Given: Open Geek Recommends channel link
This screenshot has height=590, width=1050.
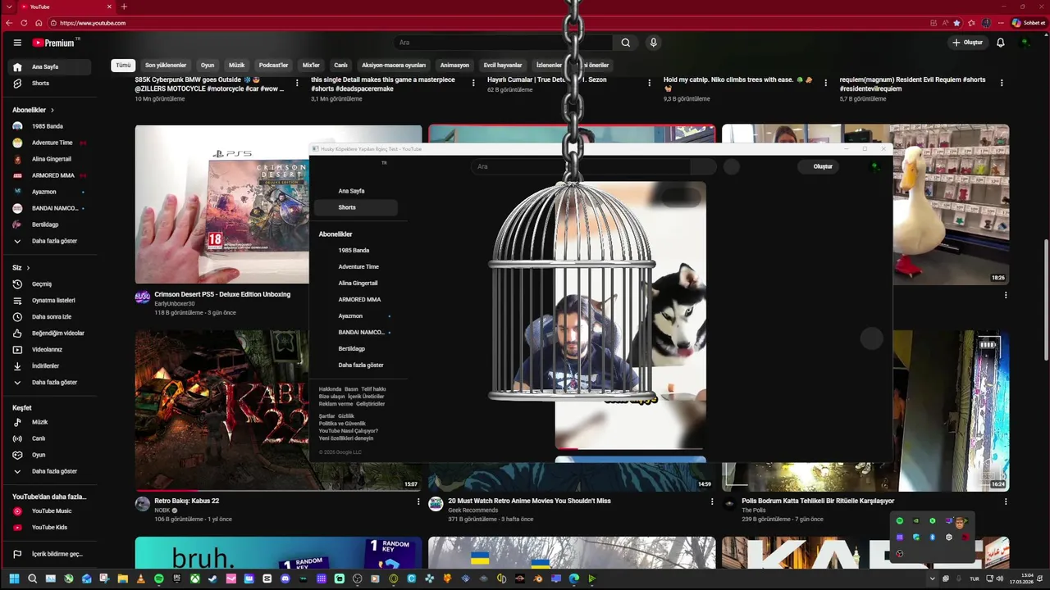Looking at the screenshot, I should tap(473, 510).
